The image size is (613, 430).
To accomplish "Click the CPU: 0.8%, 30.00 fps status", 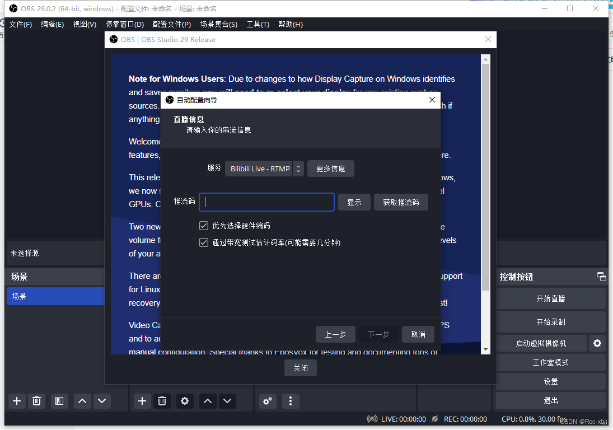I will [535, 419].
